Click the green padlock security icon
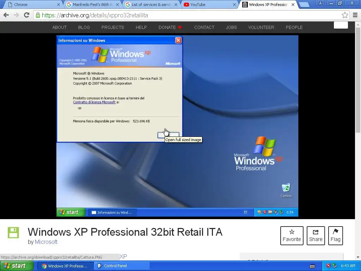The height and width of the screenshot is (271, 361). tap(38, 15)
